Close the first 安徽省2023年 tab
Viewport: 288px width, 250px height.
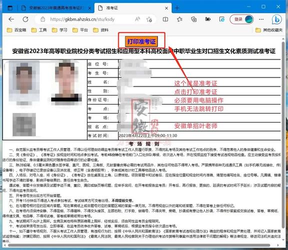click(x=89, y=8)
